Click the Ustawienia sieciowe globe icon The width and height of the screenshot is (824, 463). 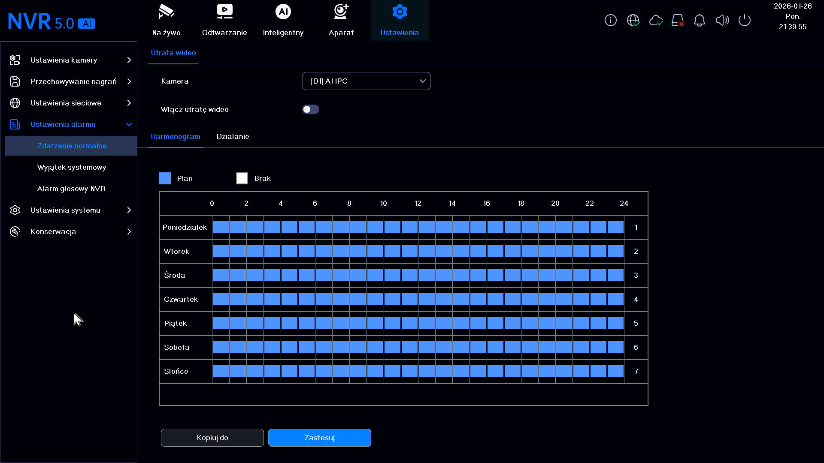[x=15, y=103]
